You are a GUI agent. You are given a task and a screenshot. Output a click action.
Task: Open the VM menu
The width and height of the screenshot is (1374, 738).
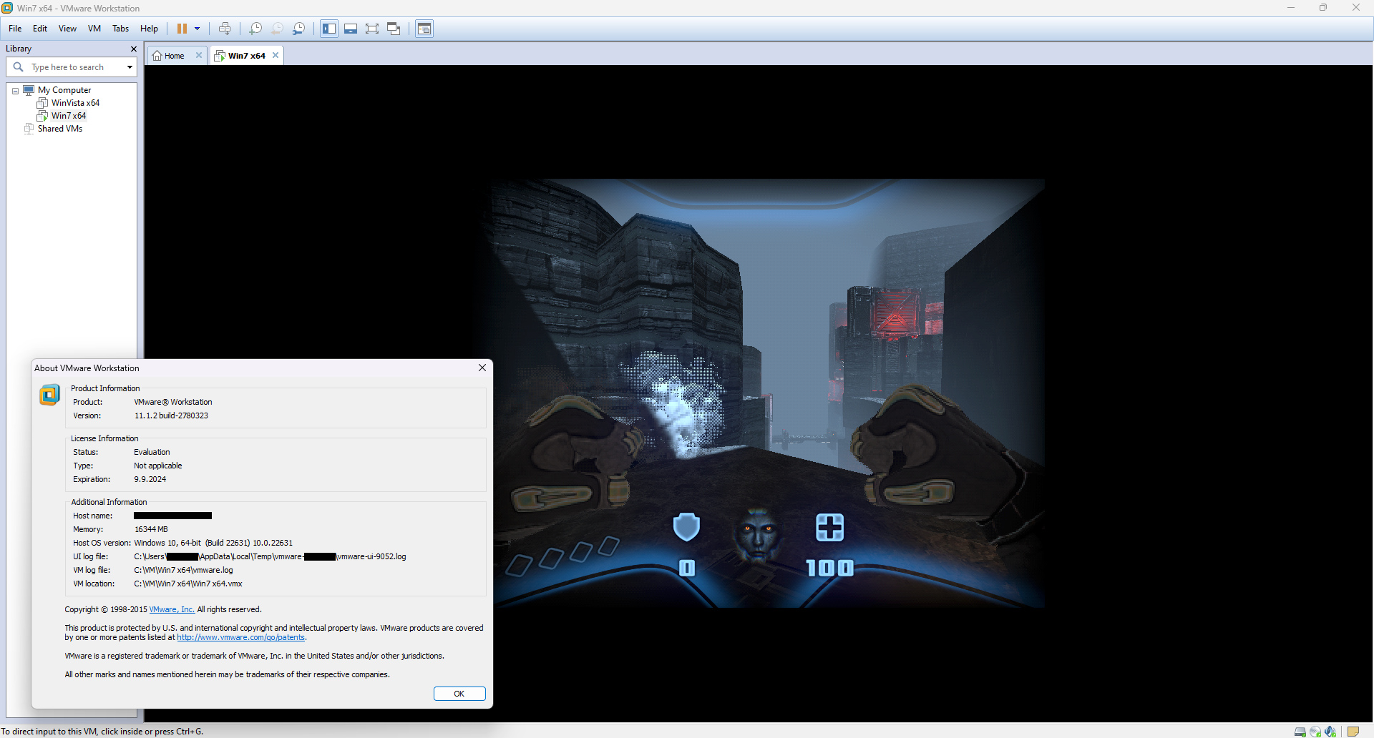[x=94, y=29]
